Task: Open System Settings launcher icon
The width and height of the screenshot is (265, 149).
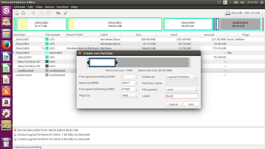Action: tap(6, 114)
